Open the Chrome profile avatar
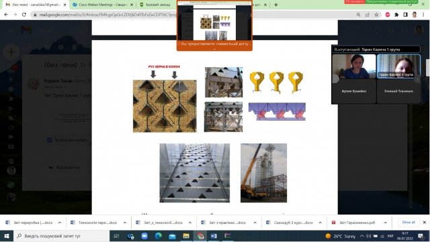Viewport: 430px width, 242px height. tap(415, 15)
